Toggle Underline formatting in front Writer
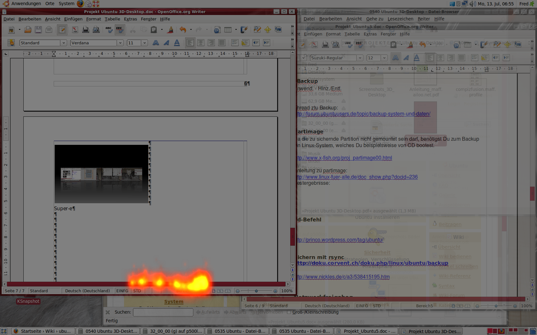This screenshot has width=537, height=335. [x=177, y=43]
